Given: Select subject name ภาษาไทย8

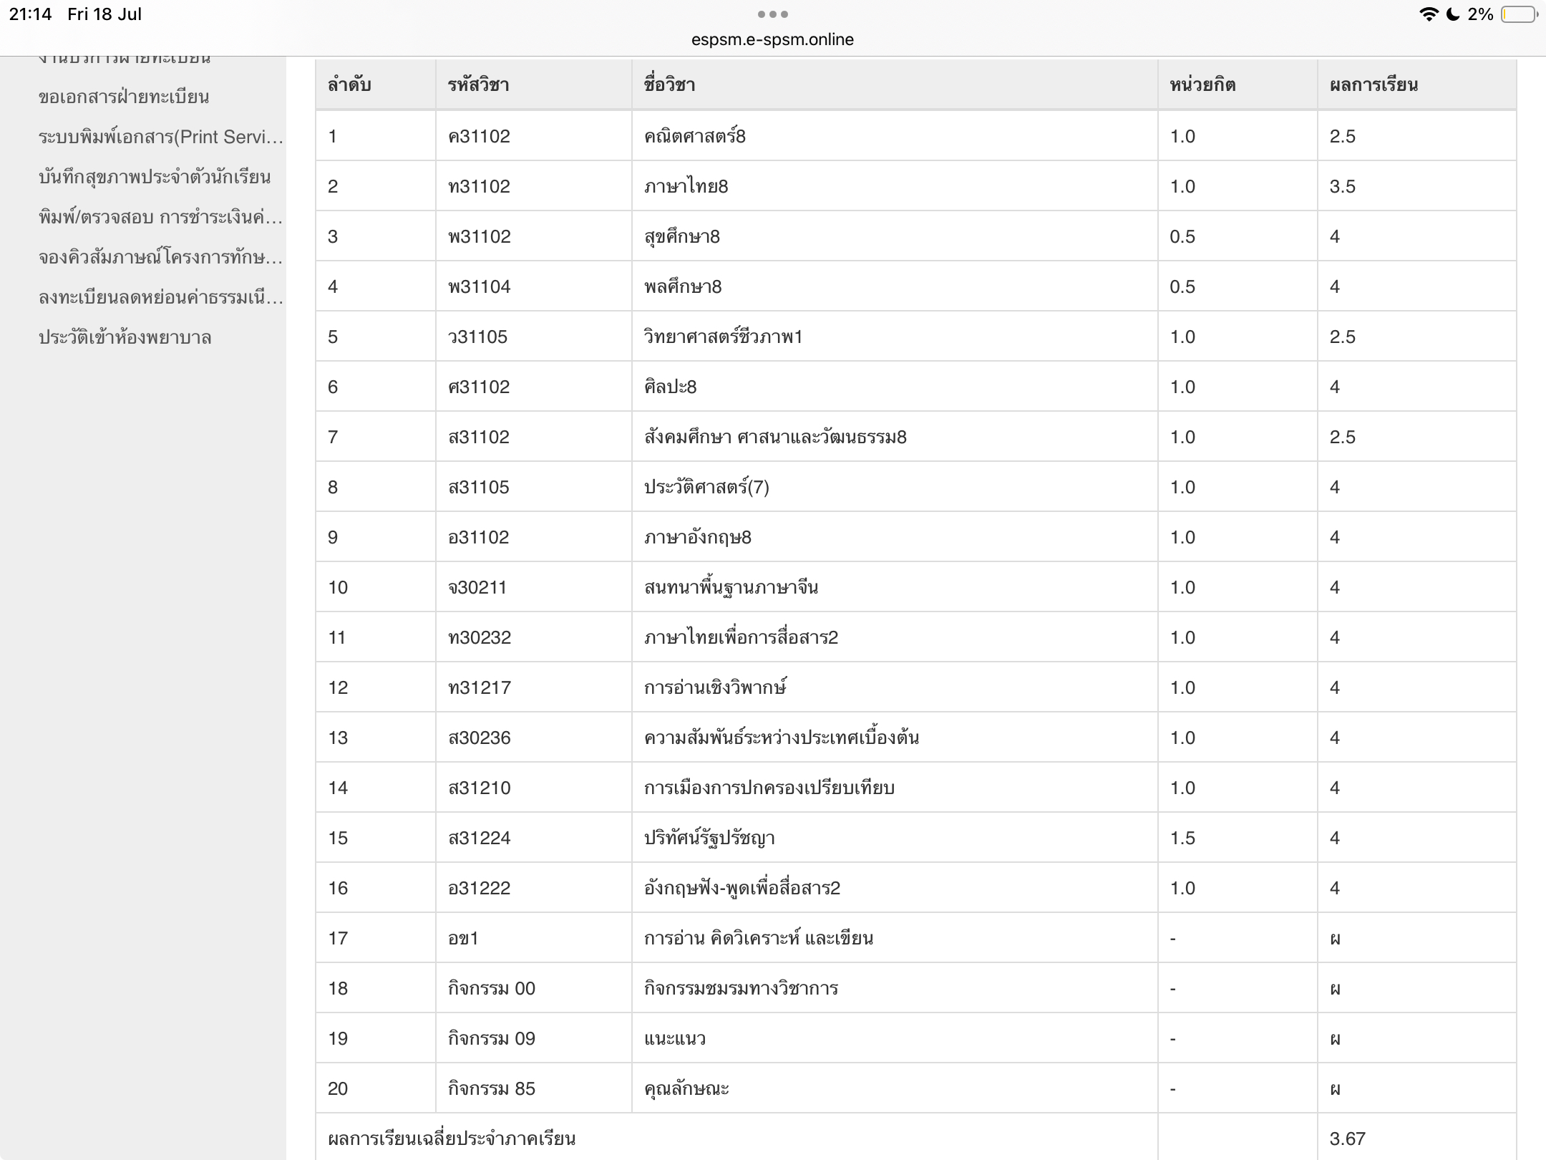Looking at the screenshot, I should [x=686, y=186].
